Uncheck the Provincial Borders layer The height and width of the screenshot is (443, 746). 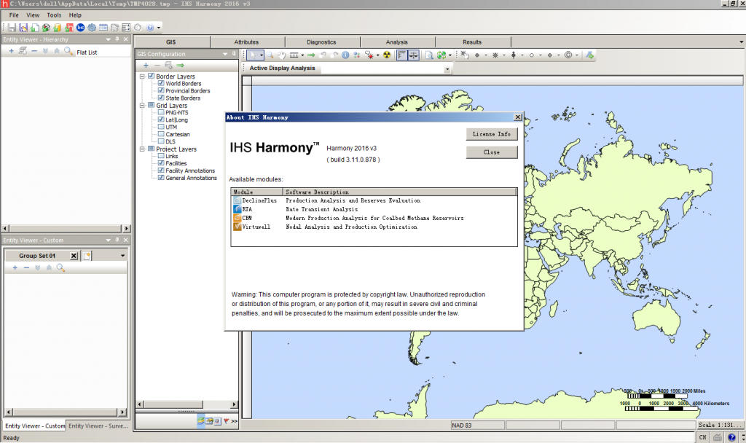(x=161, y=90)
